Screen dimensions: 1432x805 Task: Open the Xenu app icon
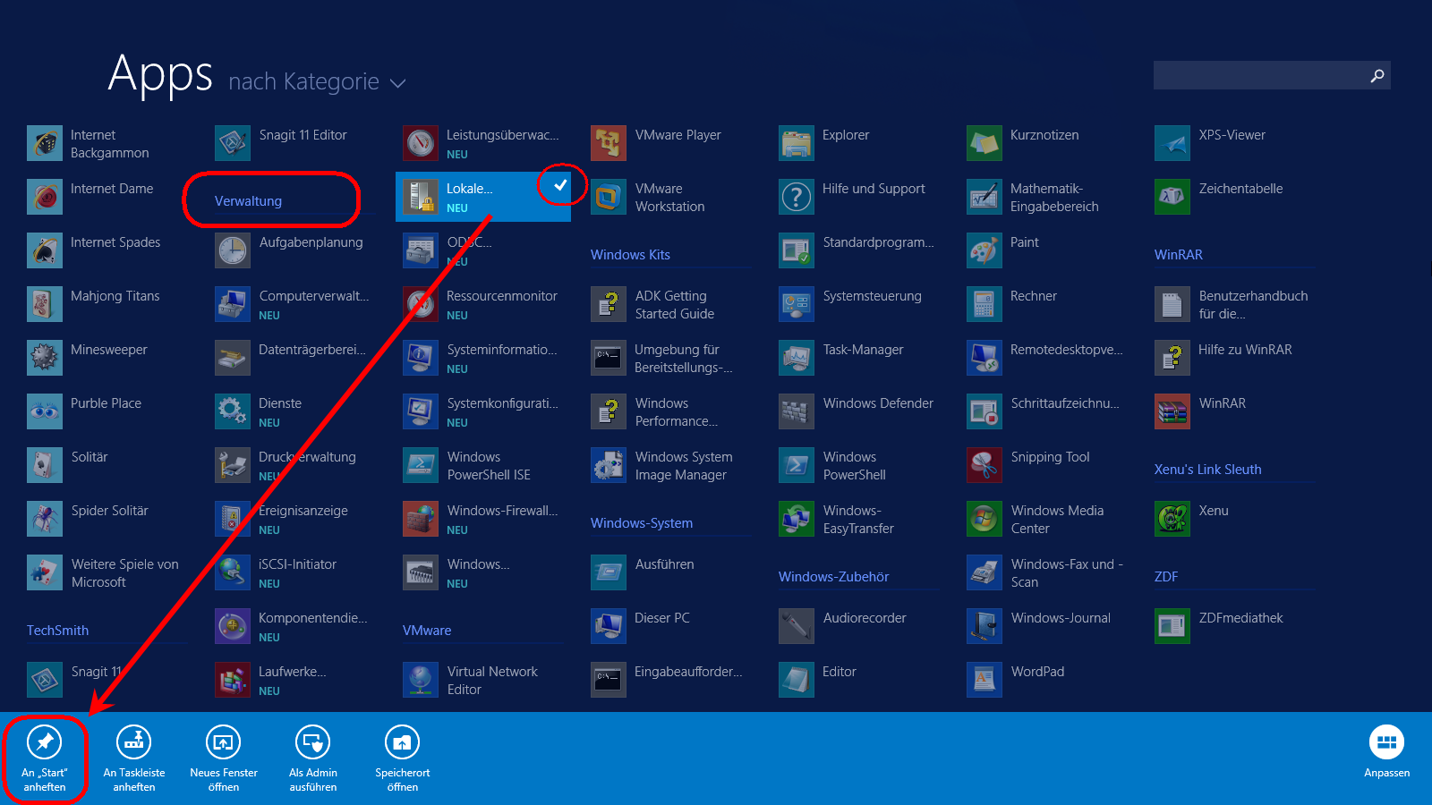point(1172,519)
